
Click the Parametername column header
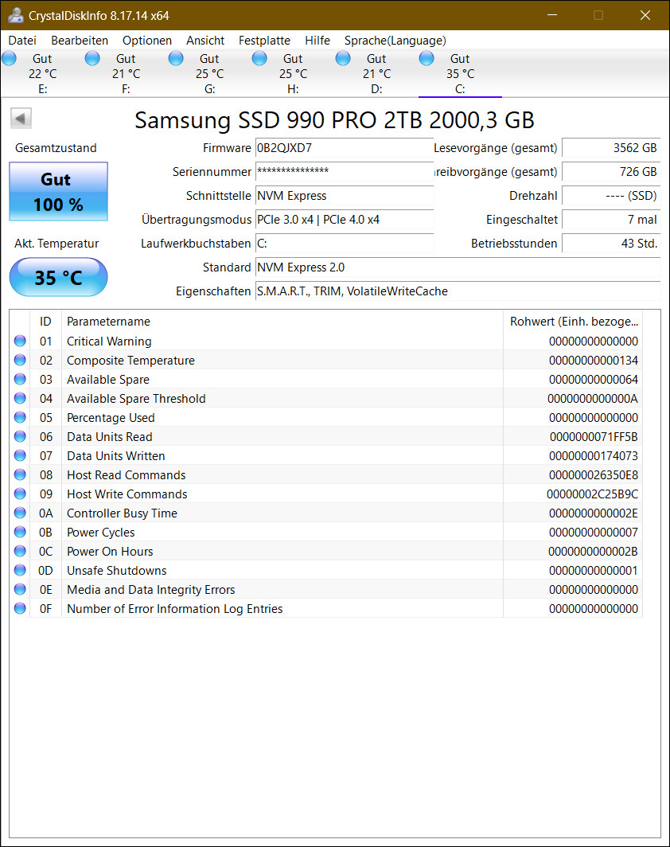click(282, 322)
